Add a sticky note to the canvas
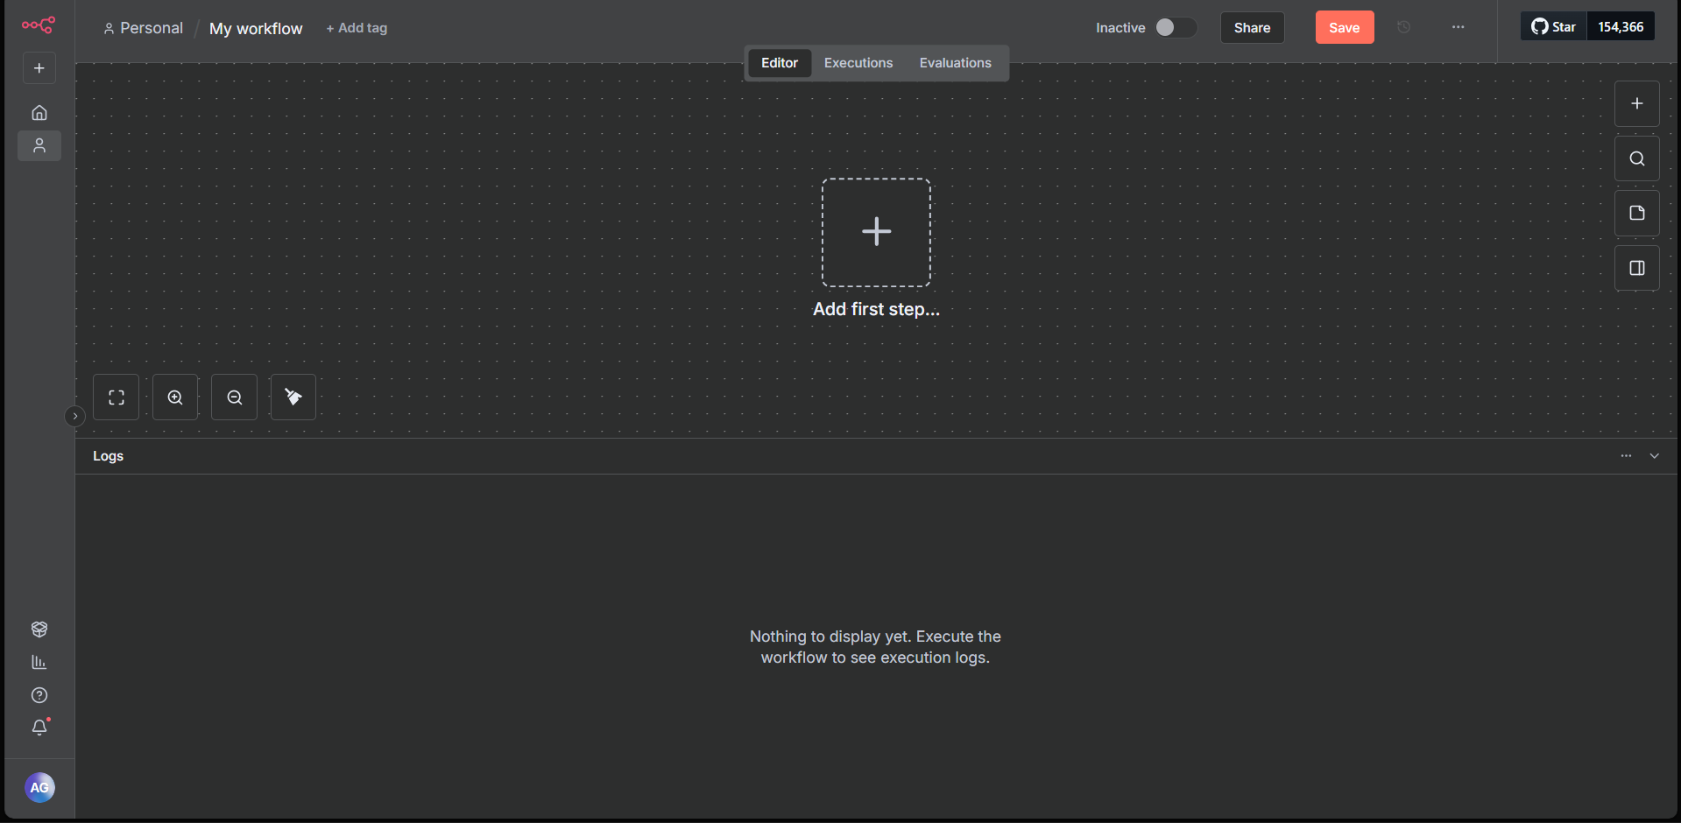 pyautogui.click(x=1635, y=213)
